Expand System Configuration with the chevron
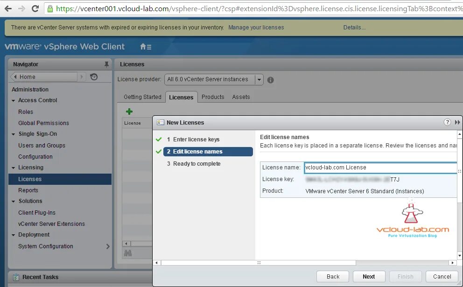 pyautogui.click(x=108, y=246)
